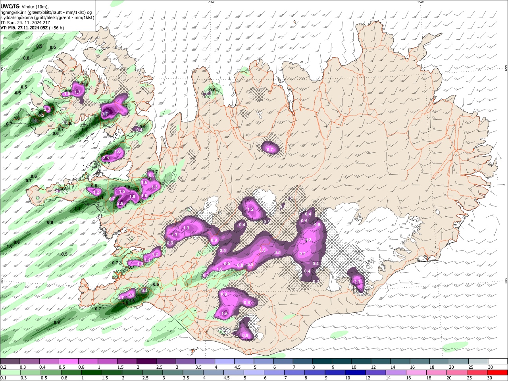The width and height of the screenshot is (508, 381).
Task: Click the 'UWC/IG' title text
Action: (x=10, y=6)
